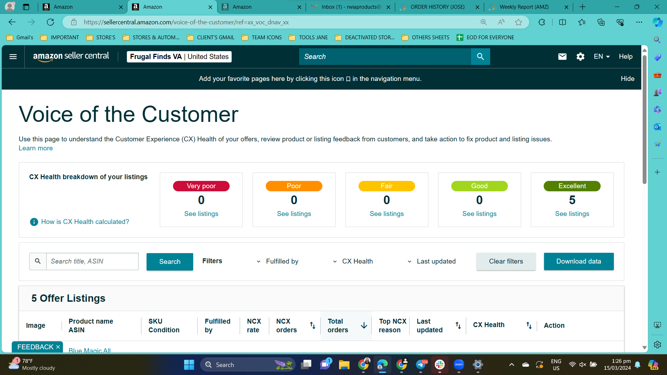
Task: See listings under Very poor
Action: [201, 214]
